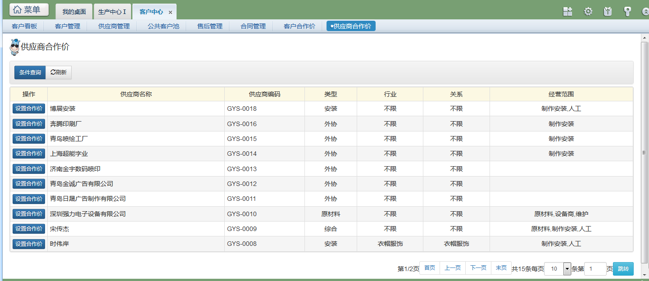The height and width of the screenshot is (281, 649).
Task: Click the add-widget grid icon in the header
Action: (567, 12)
